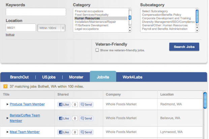Click the like count for Produce Team Member
The width and height of the screenshot is (209, 139).
coord(75,105)
